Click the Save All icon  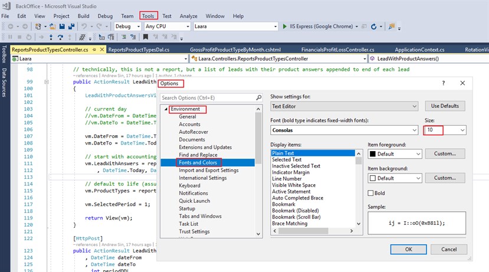point(71,27)
